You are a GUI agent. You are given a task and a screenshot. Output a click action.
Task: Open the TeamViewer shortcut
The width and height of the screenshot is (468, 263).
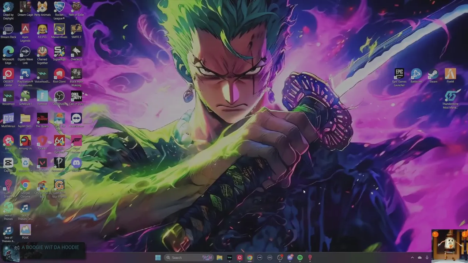pos(76,118)
